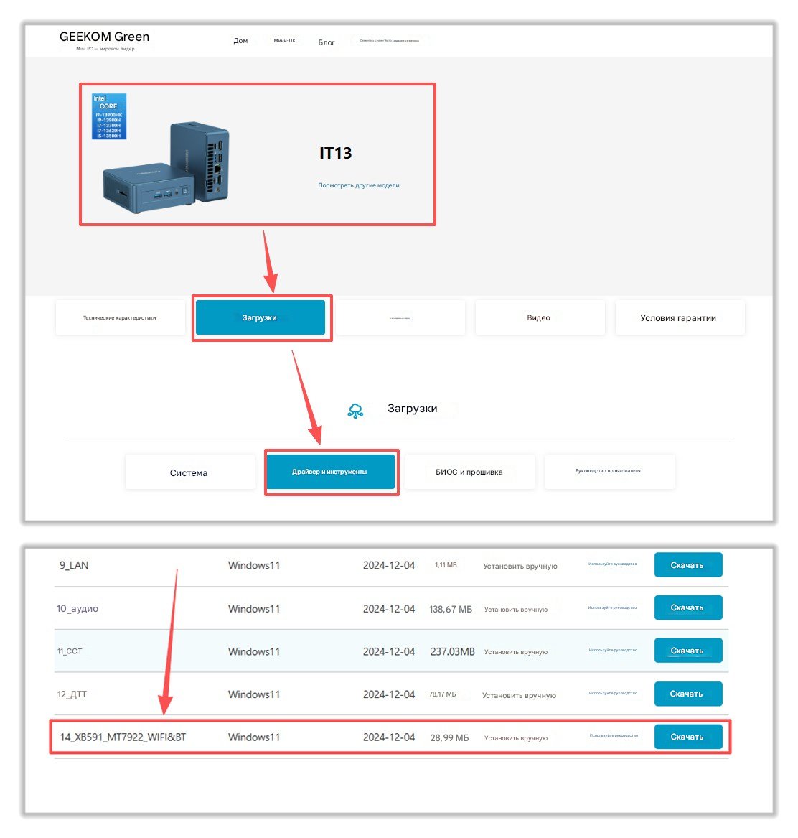Open the GEEKOM Green logo link
Viewport: 798px width, 838px height.
(105, 37)
